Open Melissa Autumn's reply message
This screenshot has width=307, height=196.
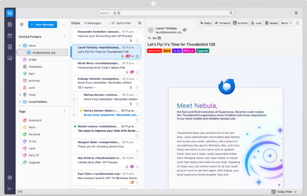[109, 99]
